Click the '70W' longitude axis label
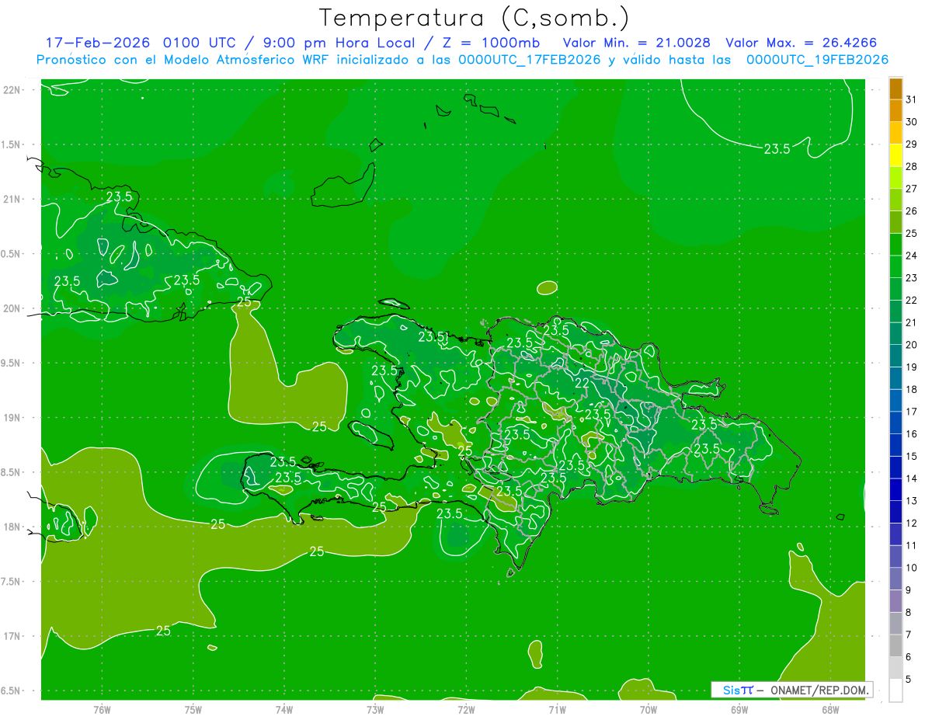Image resolution: width=932 pixels, height=720 pixels. click(648, 710)
